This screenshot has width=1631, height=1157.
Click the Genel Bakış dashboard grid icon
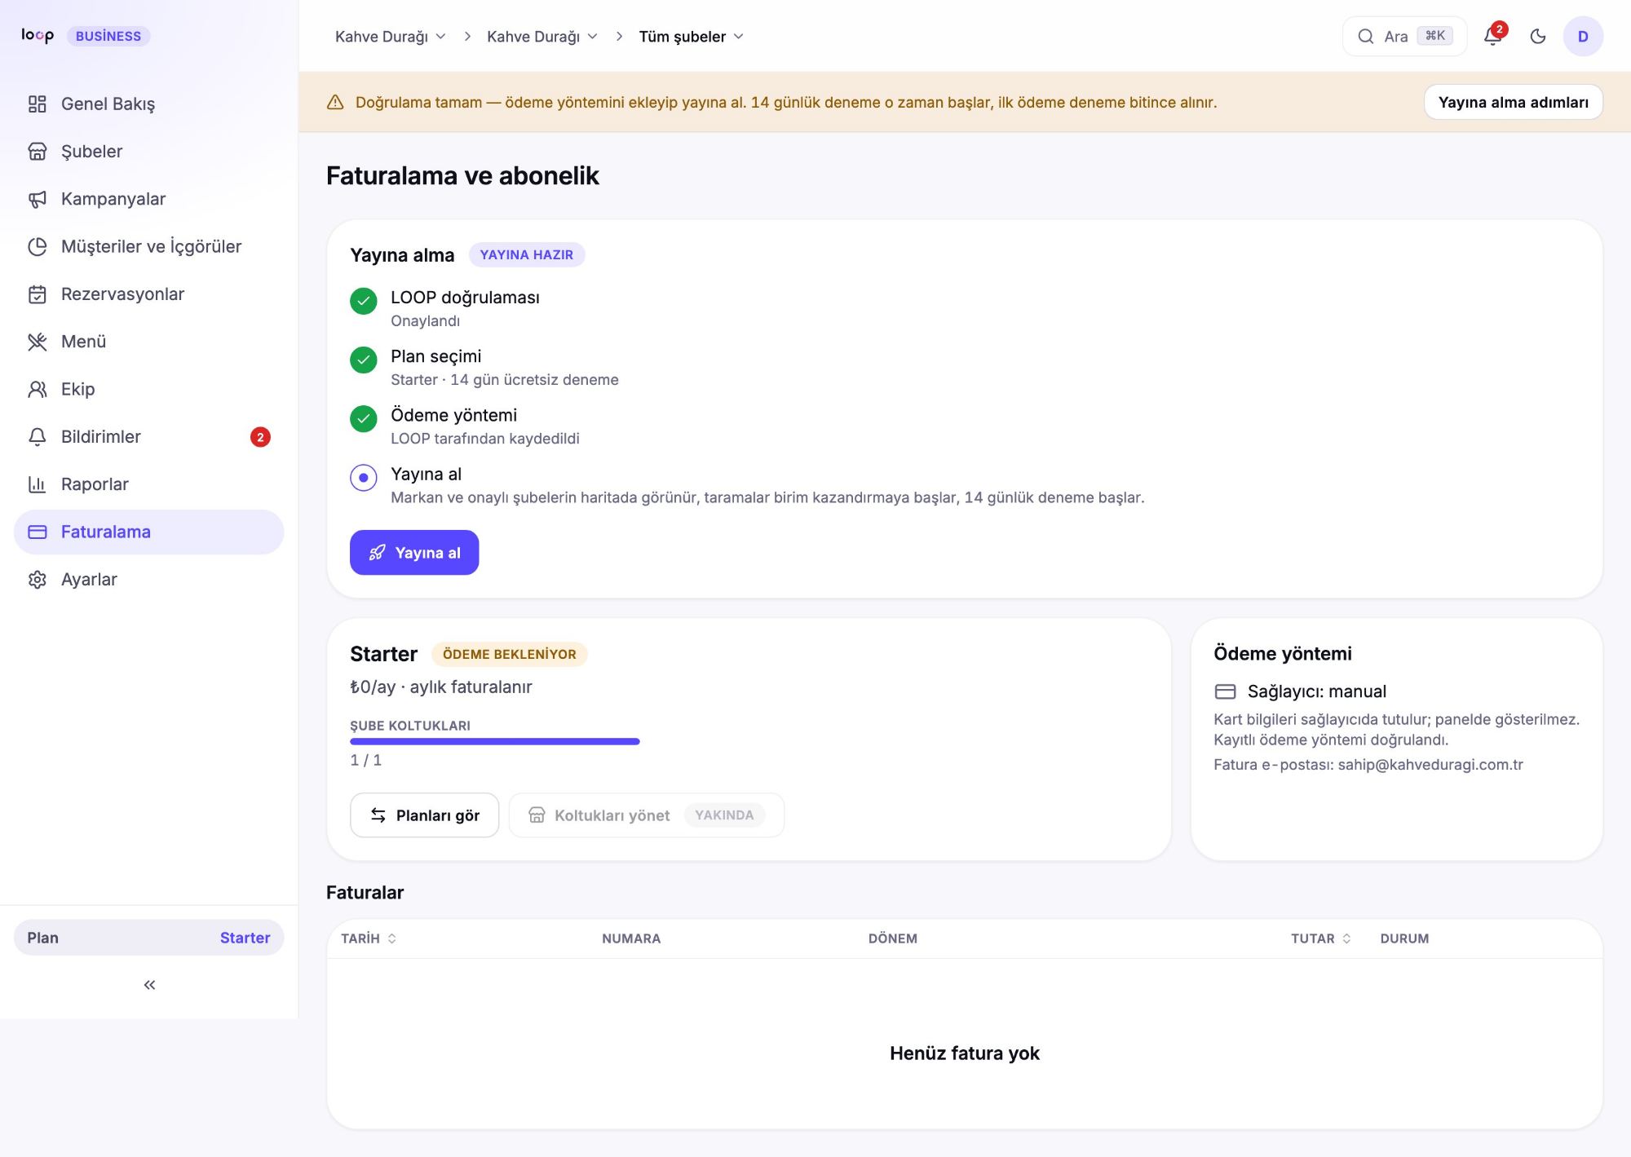point(38,104)
